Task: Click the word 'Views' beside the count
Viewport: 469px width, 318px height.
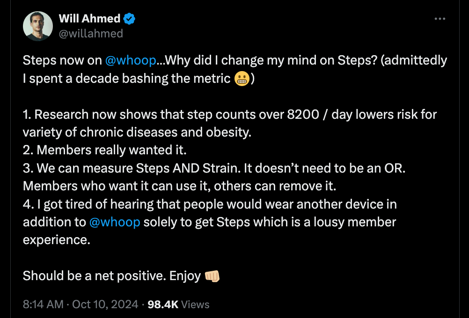Action: coord(195,304)
